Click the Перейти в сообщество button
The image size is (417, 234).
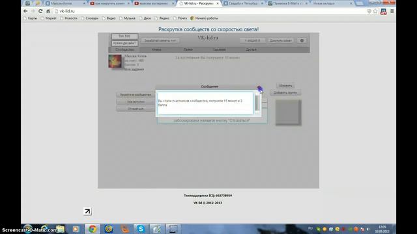coord(136,95)
